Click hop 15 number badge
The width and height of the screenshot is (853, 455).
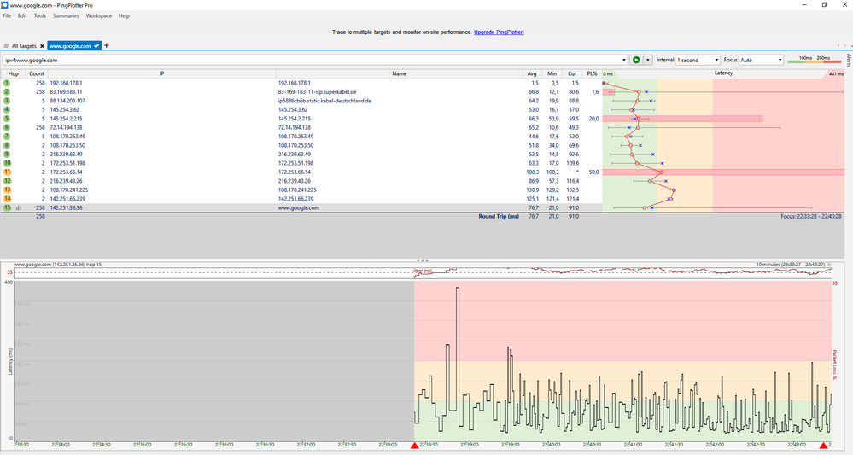pyautogui.click(x=7, y=207)
